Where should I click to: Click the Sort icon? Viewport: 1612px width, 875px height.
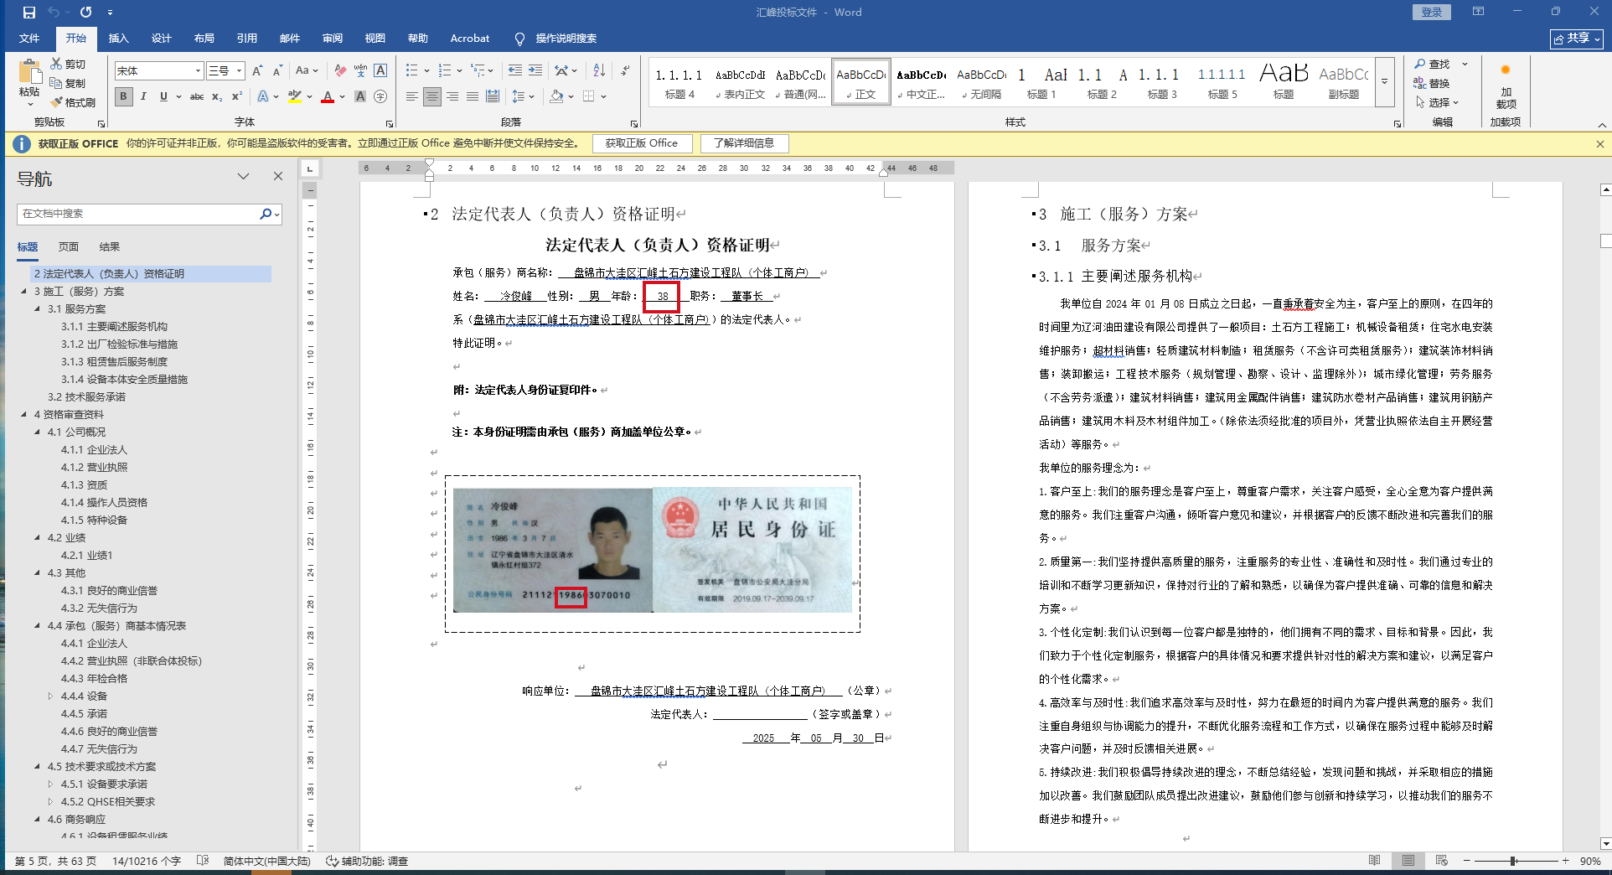click(599, 71)
